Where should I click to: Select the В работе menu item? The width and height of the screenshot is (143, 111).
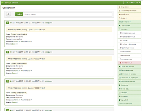click(x=129, y=40)
